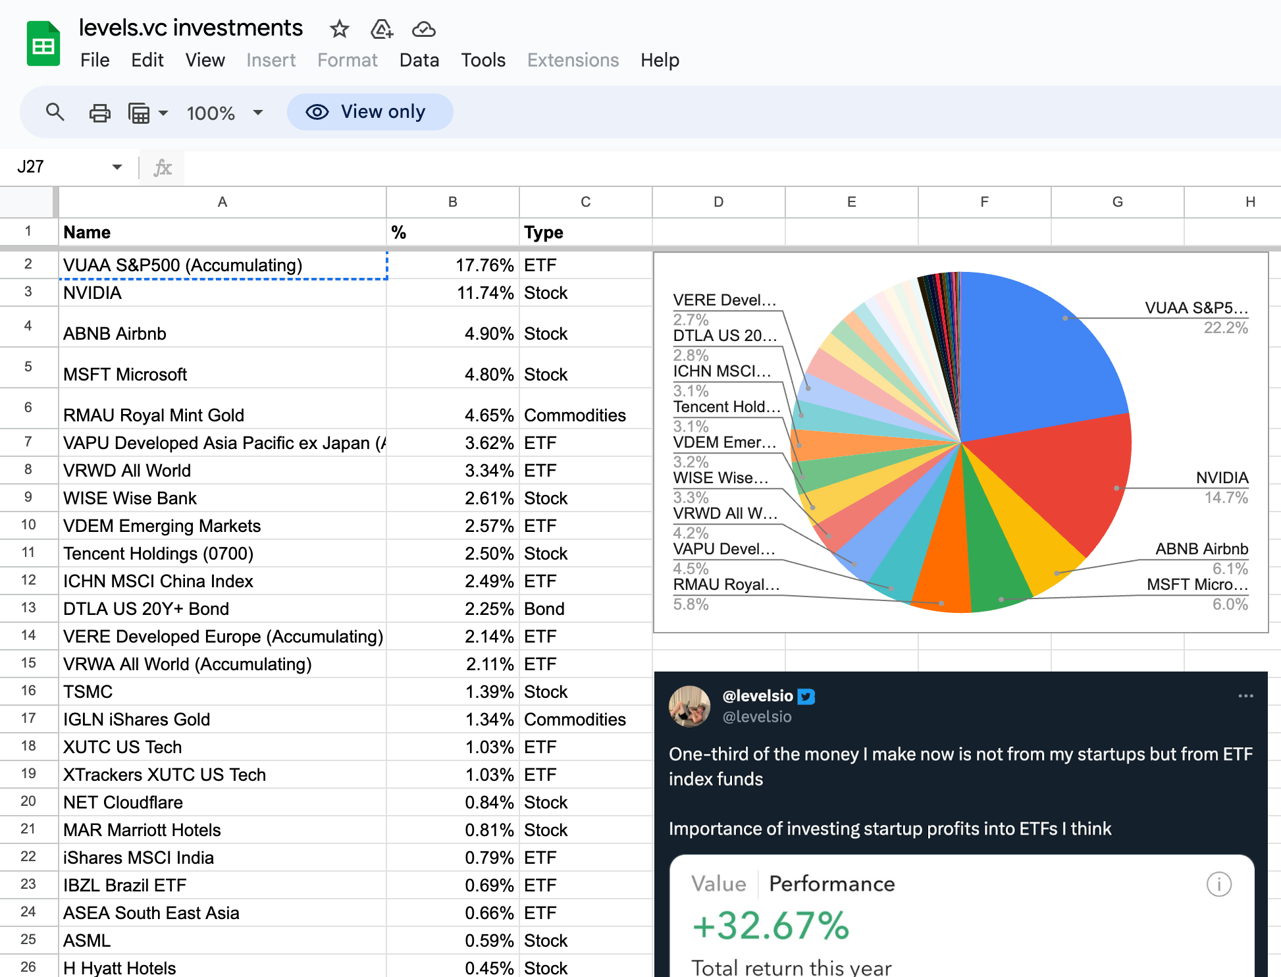
Task: Click the VUAA S&P5… chart label
Action: tap(1196, 308)
